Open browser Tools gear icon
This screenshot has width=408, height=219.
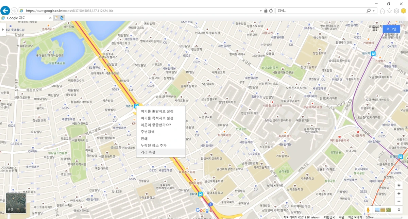[396, 11]
